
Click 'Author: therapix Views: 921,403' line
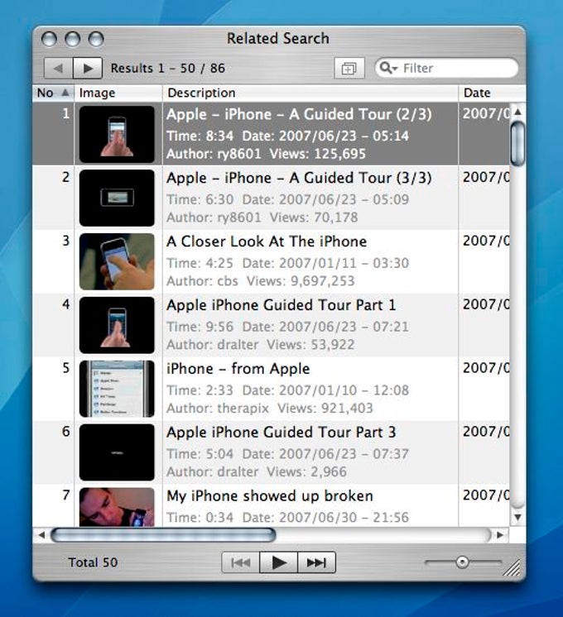[x=269, y=408]
